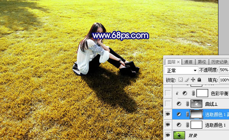Screen dimensions: 229x140
Task: Show the 曲线 1 layer visibility box
Action: tap(168, 104)
